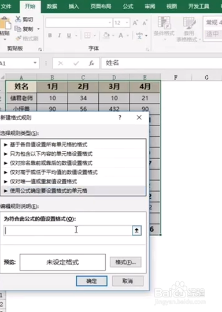The width and height of the screenshot is (222, 312).
Task: Switch to the 审阅 (Review) tab
Action: [150, 6]
